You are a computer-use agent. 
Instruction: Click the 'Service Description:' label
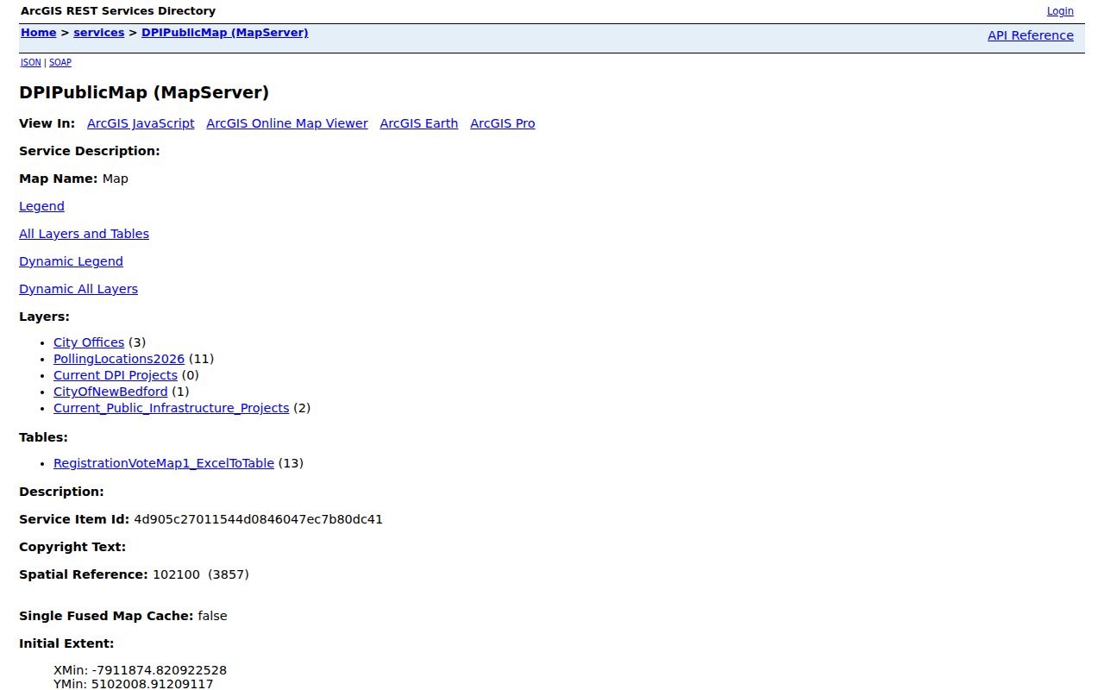(x=90, y=151)
